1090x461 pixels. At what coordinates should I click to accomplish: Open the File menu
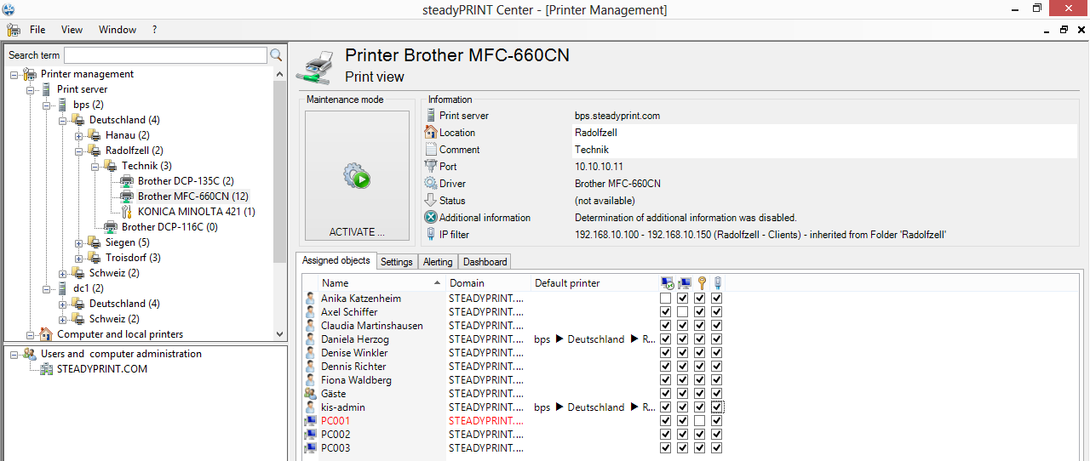click(x=37, y=30)
